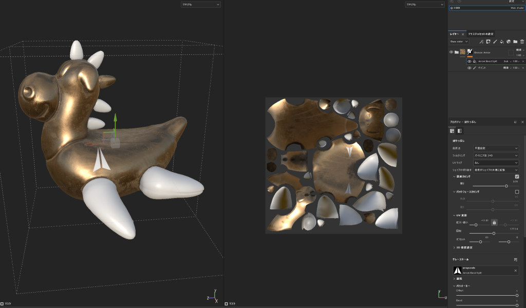
Task: Open the smart material icon in layer toolbar
Action: (x=509, y=42)
